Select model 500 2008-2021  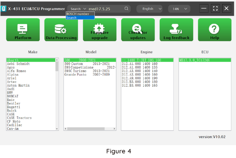click(x=90, y=60)
